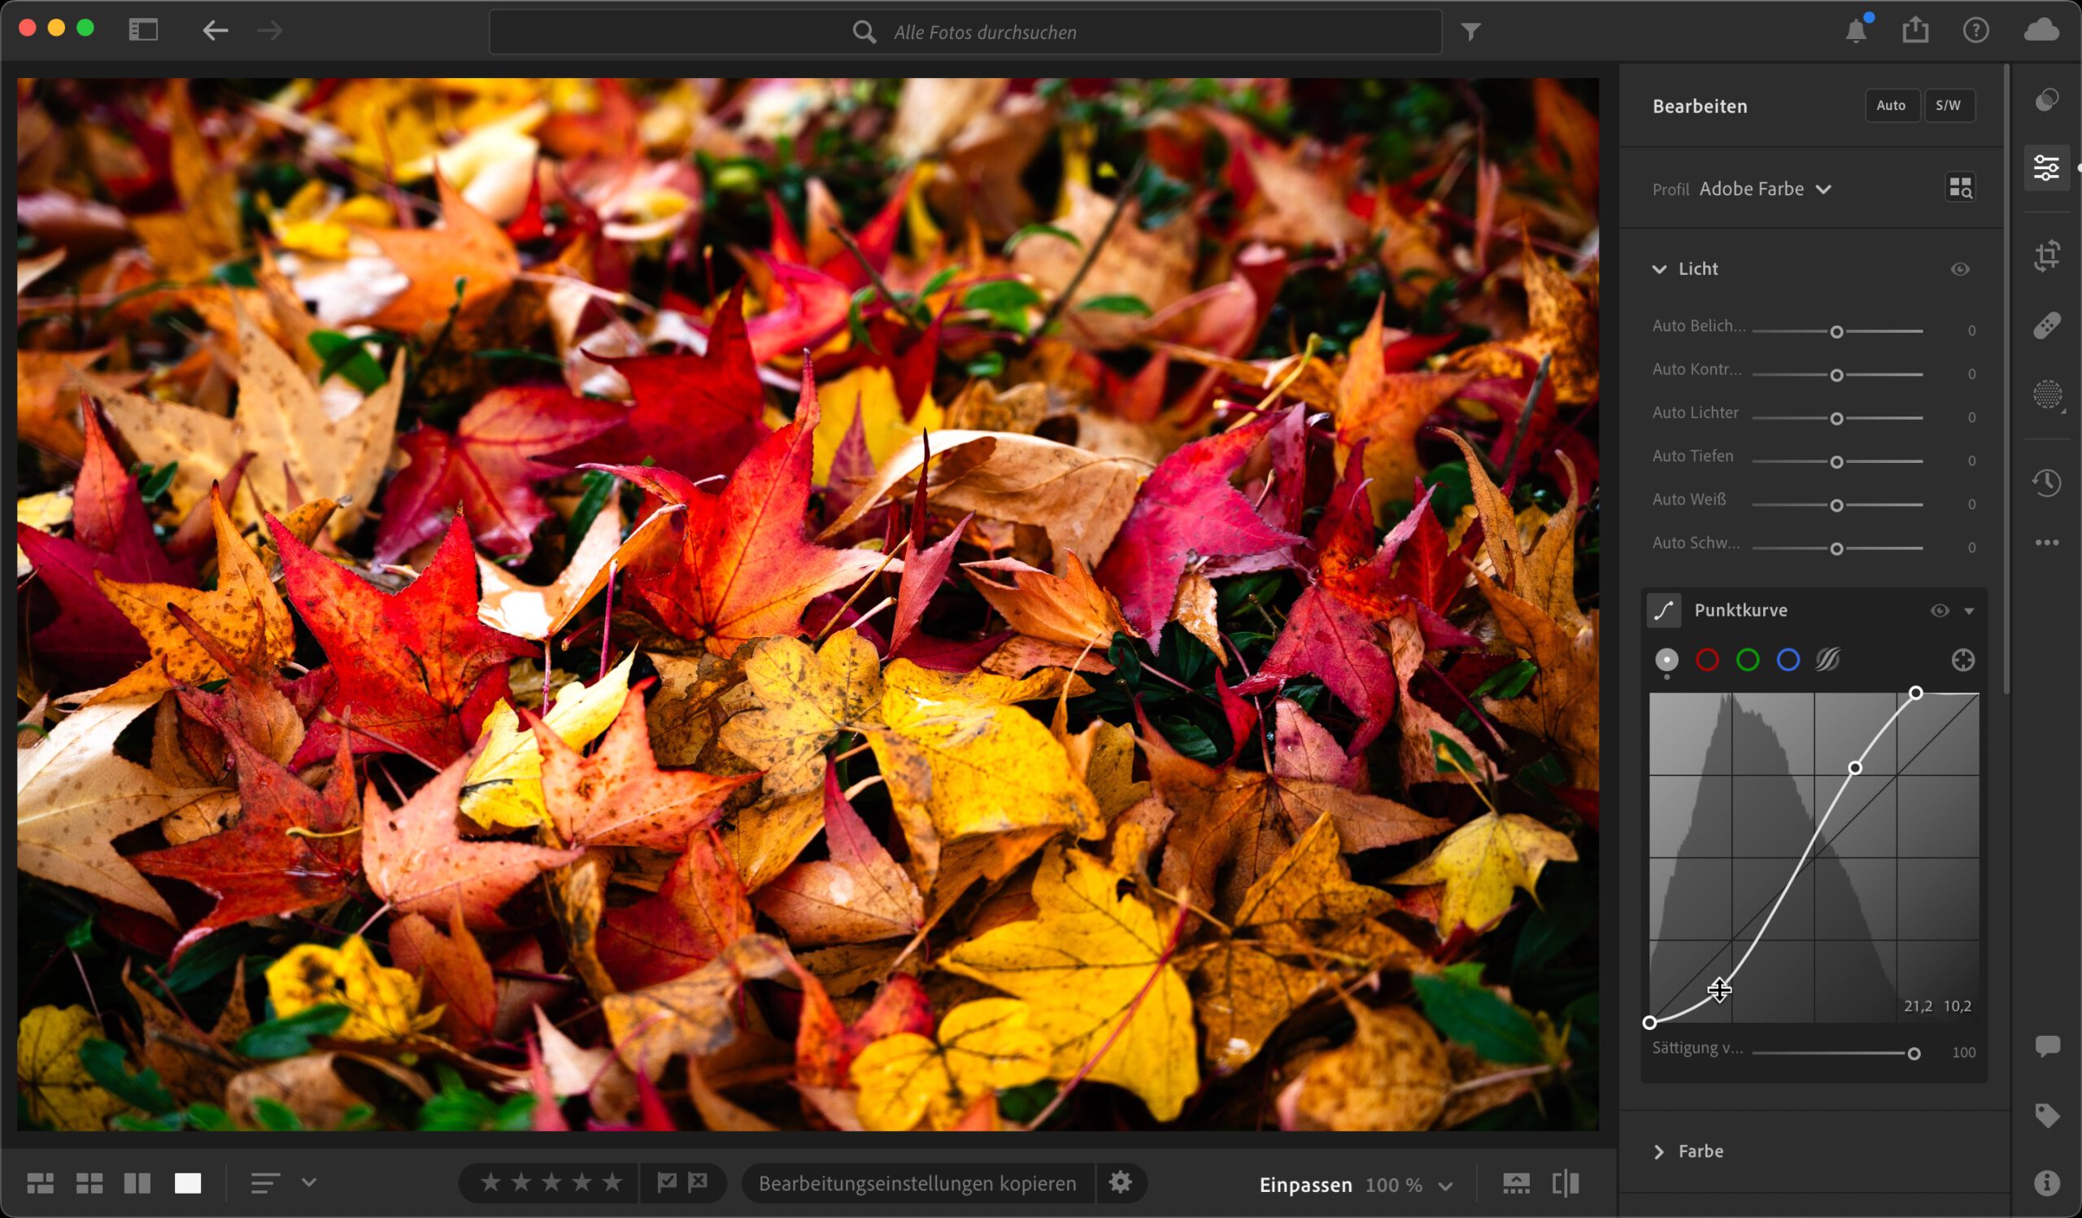Open the keywords tag panel

(2046, 1116)
